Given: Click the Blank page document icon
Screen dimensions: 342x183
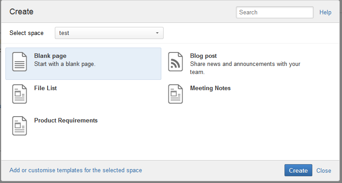Looking at the screenshot, I should click(x=20, y=61).
